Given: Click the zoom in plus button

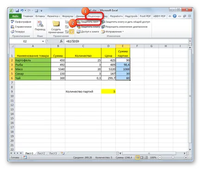Looking at the screenshot, I should coord(186,157).
